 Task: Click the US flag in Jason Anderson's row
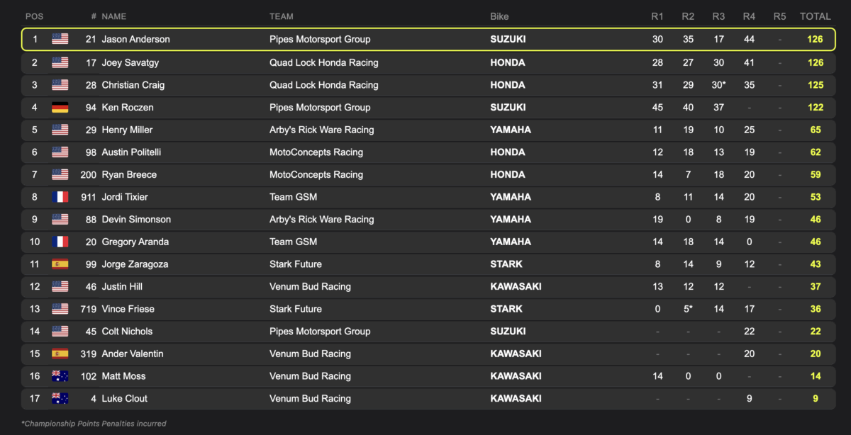pyautogui.click(x=60, y=40)
